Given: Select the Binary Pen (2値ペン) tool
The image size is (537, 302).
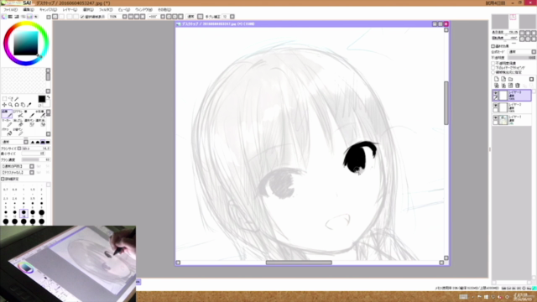Looking at the screenshot, I should 19,132.
